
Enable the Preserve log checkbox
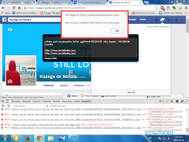point(51,106)
